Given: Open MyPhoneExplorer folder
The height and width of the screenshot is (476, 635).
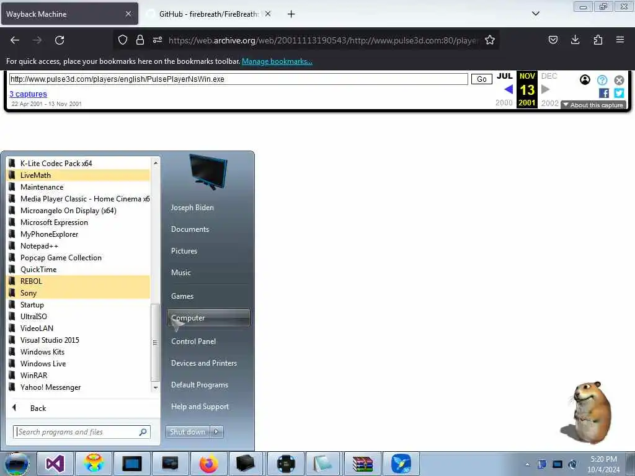Looking at the screenshot, I should [79, 234].
